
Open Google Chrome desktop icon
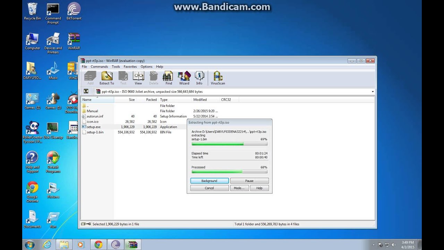[x=32, y=192]
